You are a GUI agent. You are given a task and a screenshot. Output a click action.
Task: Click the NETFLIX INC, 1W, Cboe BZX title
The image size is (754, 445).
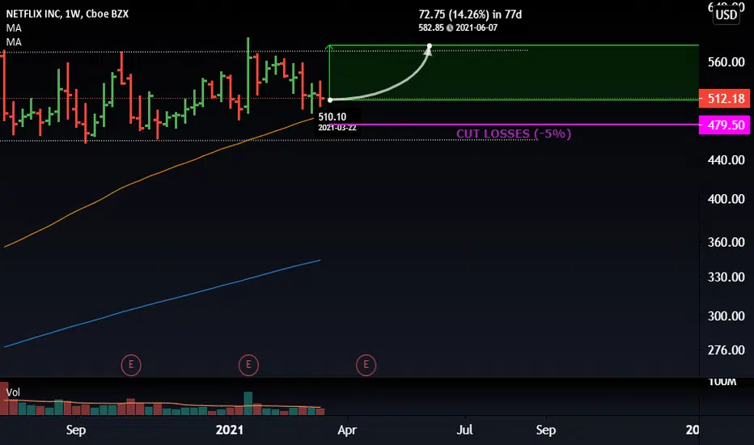point(67,14)
